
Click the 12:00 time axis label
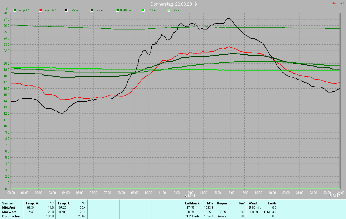tap(176, 193)
